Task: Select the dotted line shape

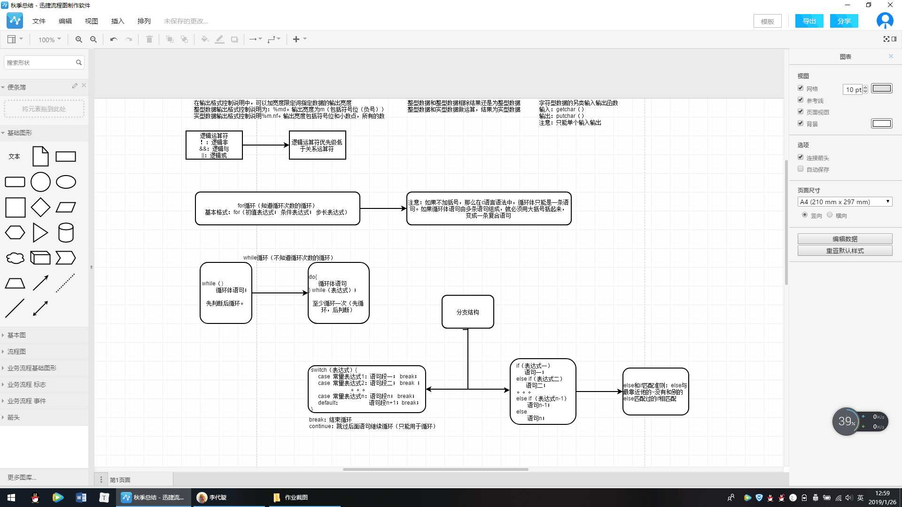Action: (x=65, y=283)
